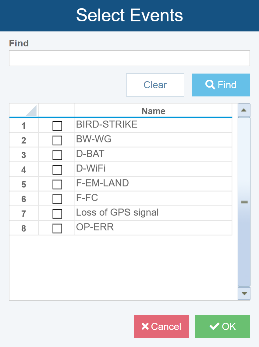Check the BW-WG checkbox
Image resolution: width=259 pixels, height=347 pixels.
pyautogui.click(x=57, y=140)
